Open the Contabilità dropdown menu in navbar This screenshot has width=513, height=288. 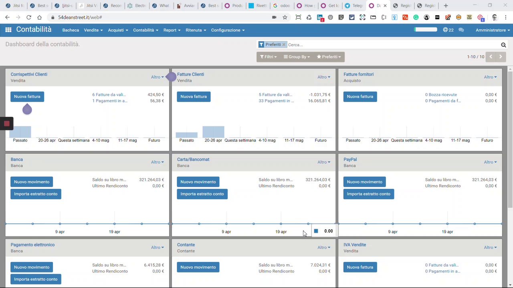(x=145, y=30)
